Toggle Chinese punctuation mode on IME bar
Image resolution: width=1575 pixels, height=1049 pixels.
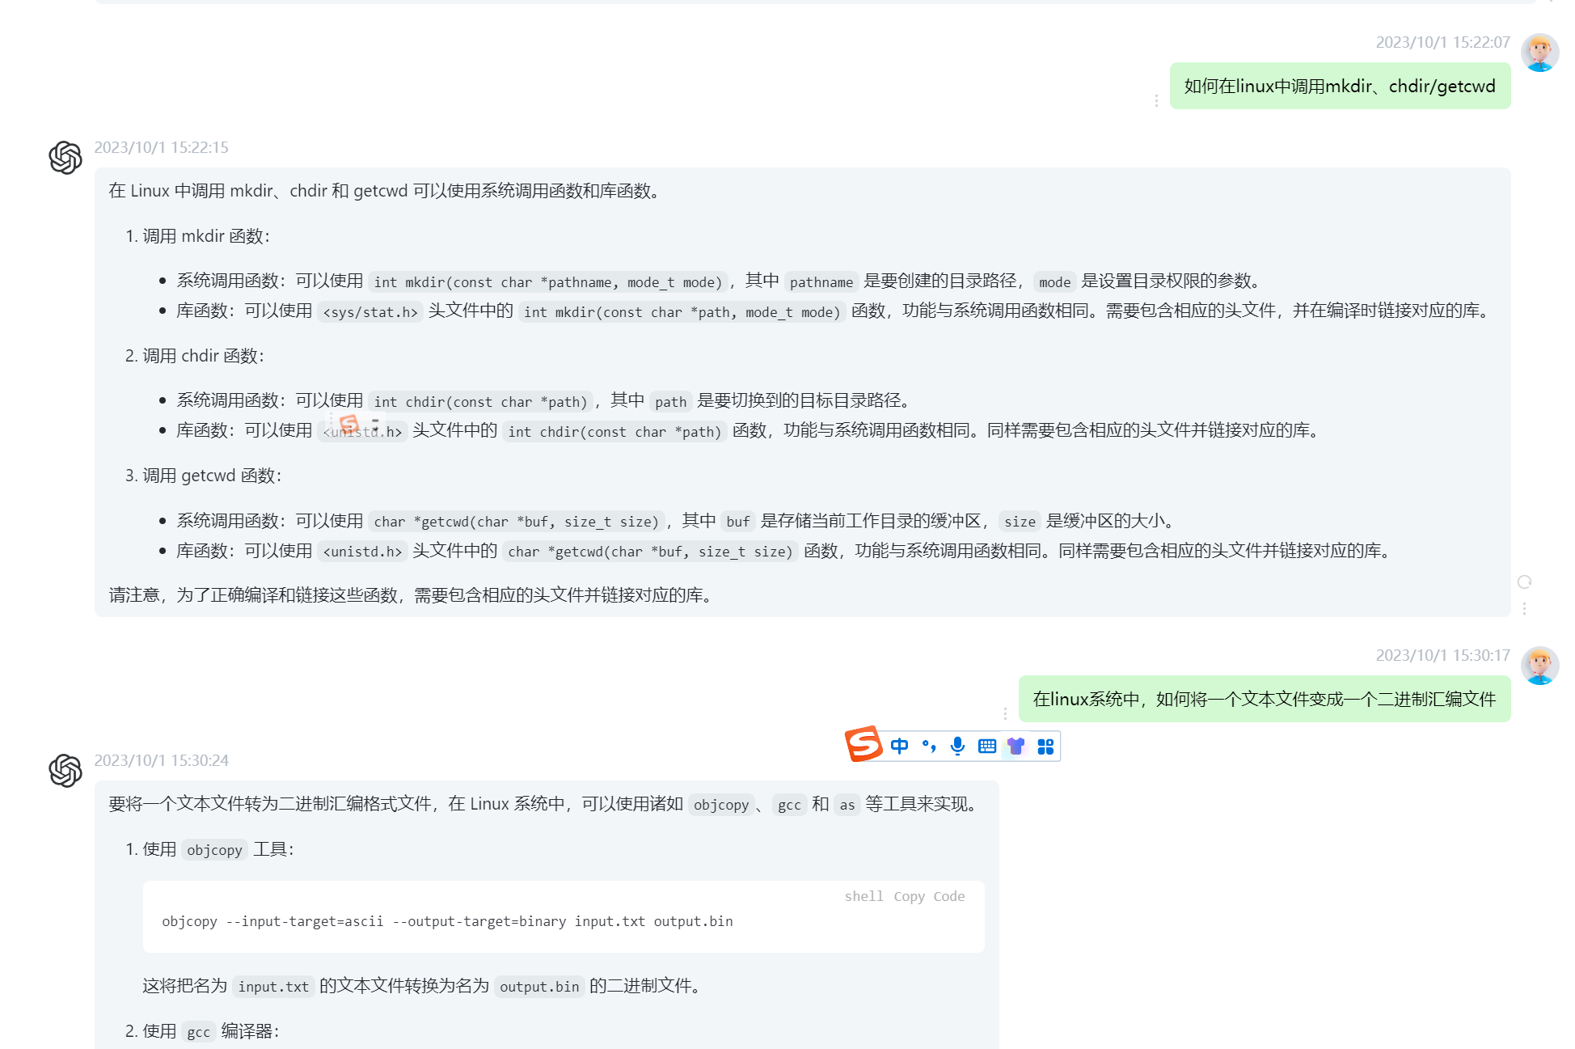click(929, 746)
